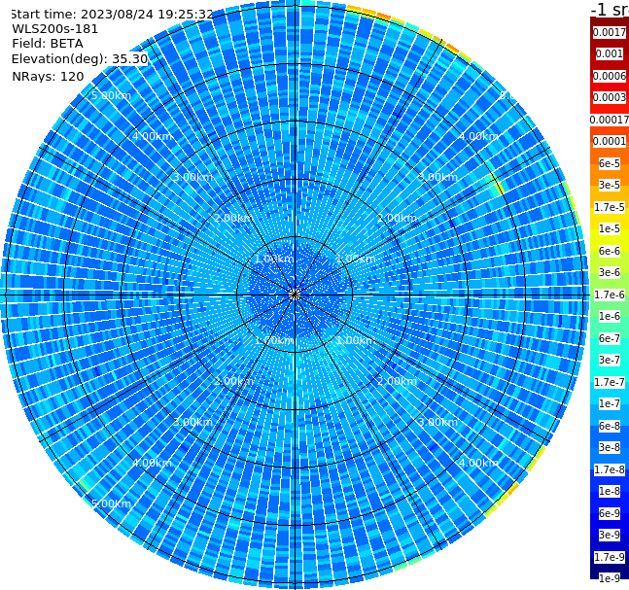
Task: Click the 1e-7 colorbar label
Action: (x=610, y=403)
